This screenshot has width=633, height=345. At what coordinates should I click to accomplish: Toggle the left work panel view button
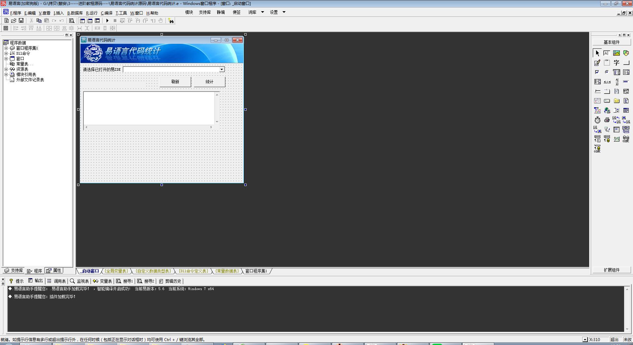tap(82, 21)
